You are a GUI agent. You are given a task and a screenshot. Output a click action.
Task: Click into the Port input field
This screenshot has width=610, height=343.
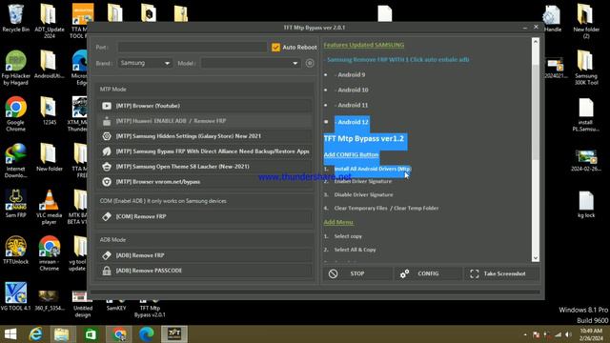point(193,47)
